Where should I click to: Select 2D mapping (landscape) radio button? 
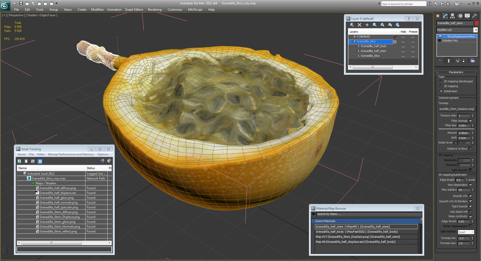[441, 81]
